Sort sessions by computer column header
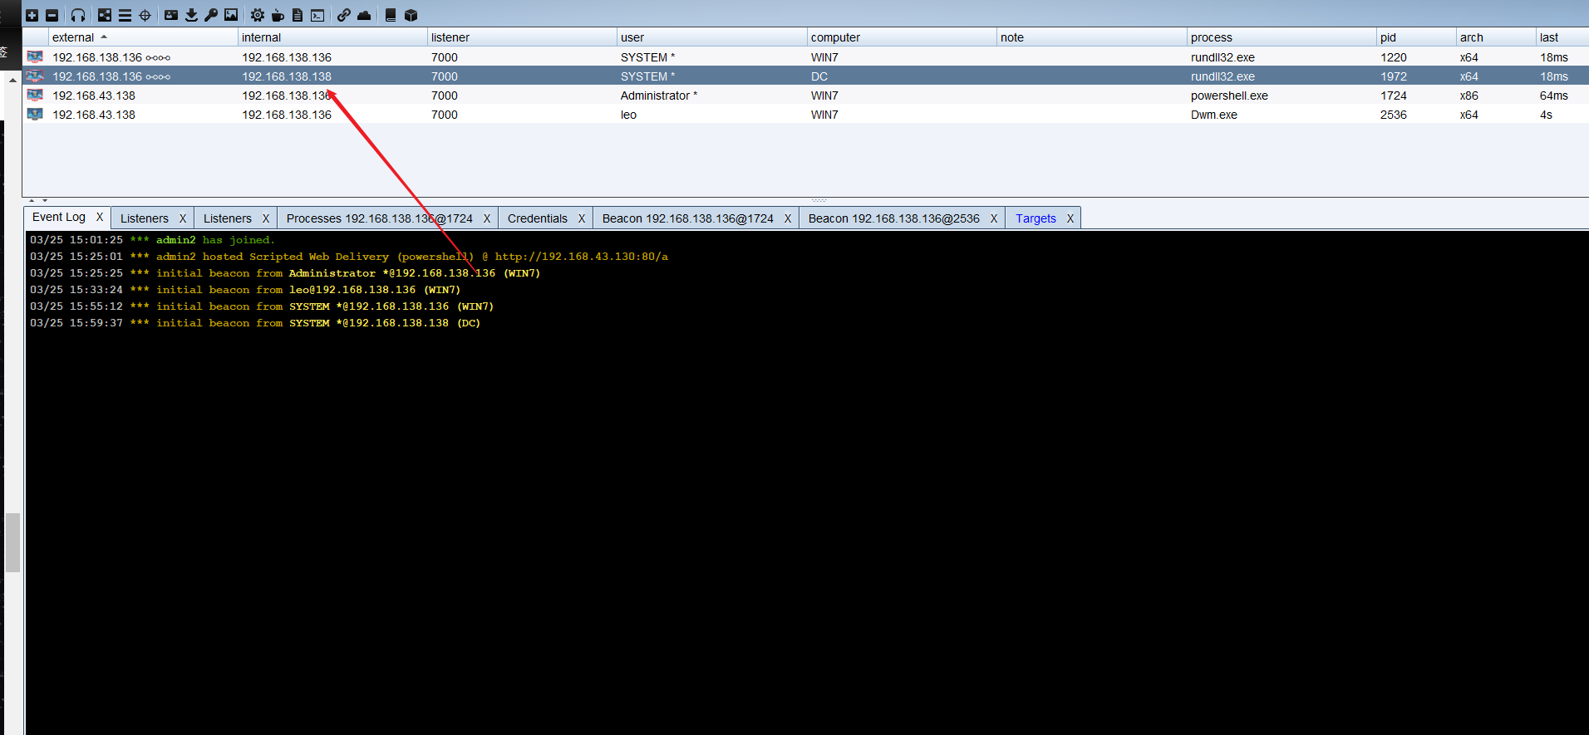The width and height of the screenshot is (1589, 735). (x=902, y=37)
